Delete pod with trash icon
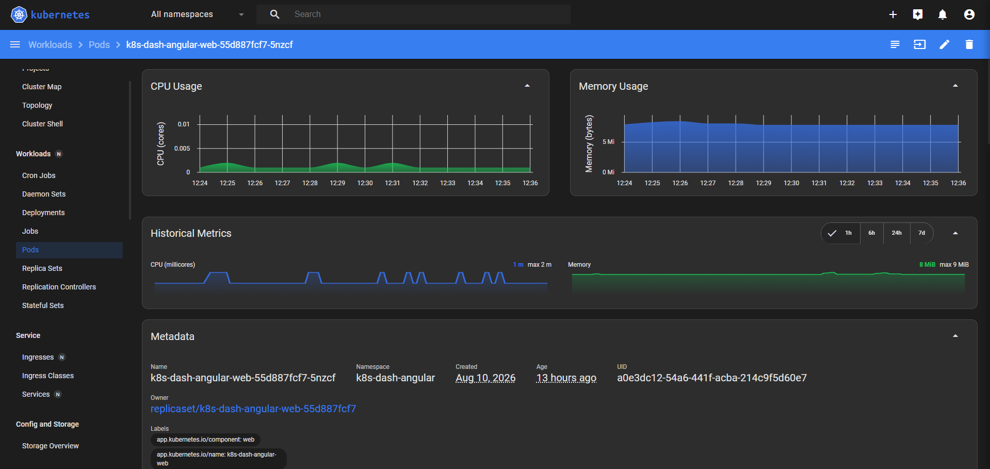 pyautogui.click(x=969, y=45)
